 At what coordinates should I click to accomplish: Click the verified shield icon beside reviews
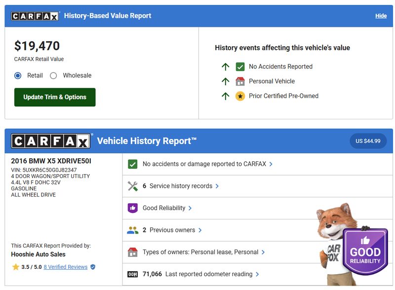[x=93, y=267]
